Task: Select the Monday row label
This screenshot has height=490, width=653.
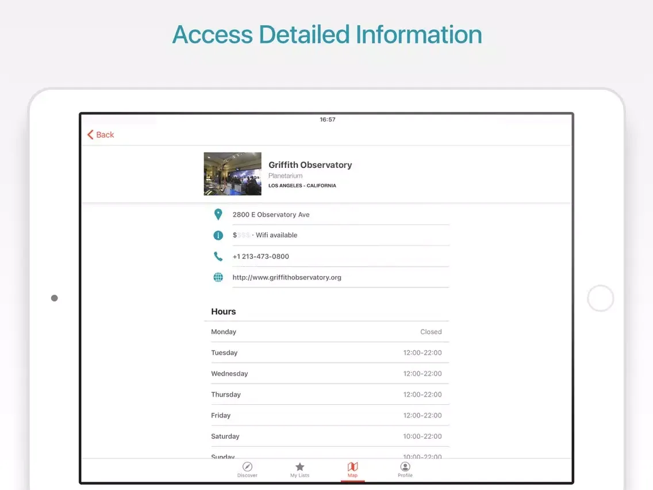Action: click(224, 332)
